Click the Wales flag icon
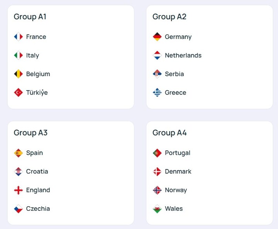The width and height of the screenshot is (278, 229). pyautogui.click(x=157, y=209)
